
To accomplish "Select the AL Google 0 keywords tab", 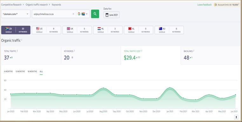I will pyautogui.click(x=138, y=30).
